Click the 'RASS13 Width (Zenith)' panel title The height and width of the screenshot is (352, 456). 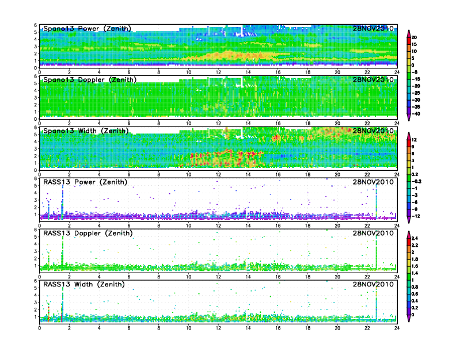tap(84, 284)
